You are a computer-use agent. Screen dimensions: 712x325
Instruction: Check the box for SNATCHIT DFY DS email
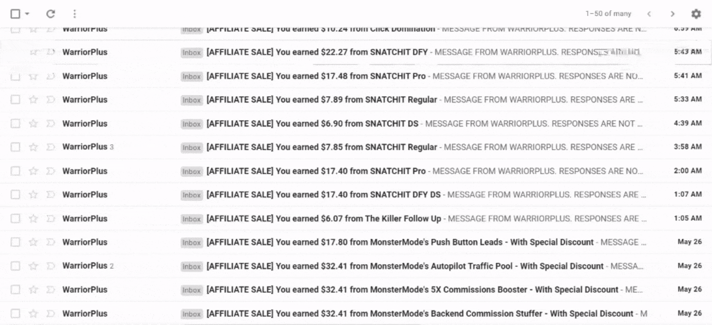click(x=16, y=195)
